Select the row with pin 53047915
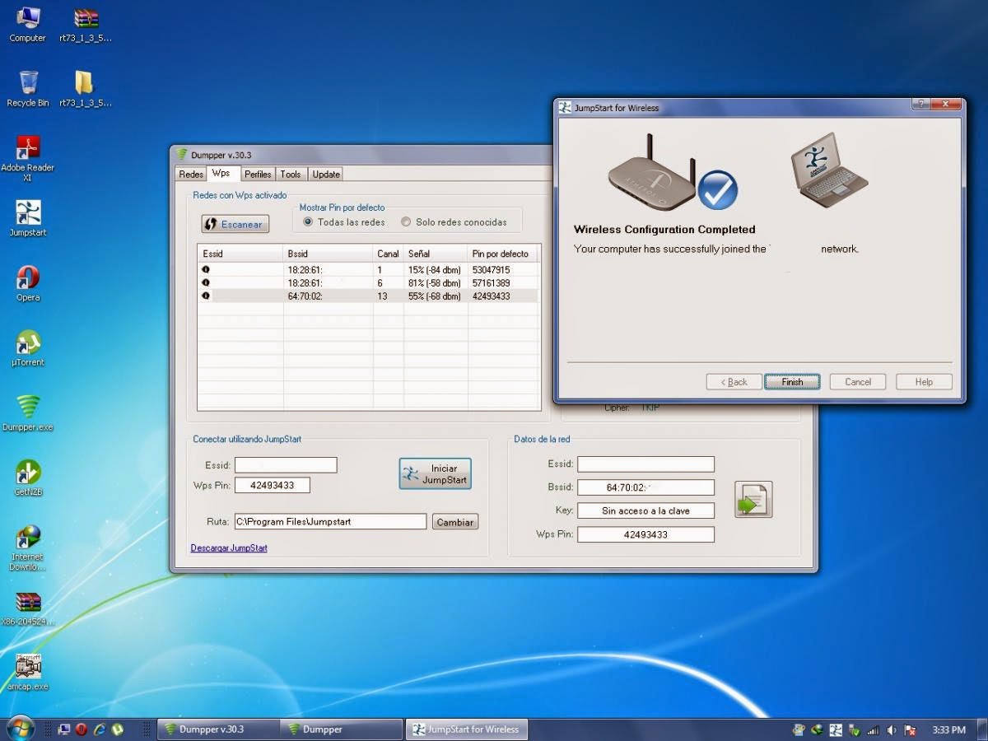The width and height of the screenshot is (988, 741). pos(369,269)
